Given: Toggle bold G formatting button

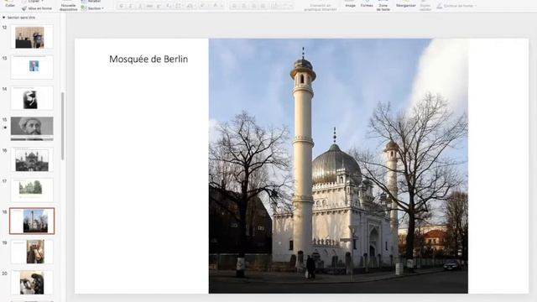Looking at the screenshot, I should coord(121,6).
